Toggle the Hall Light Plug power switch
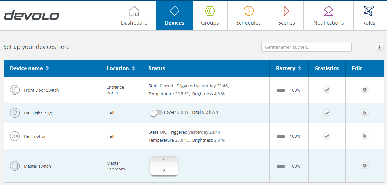387x185 pixels. click(156, 113)
